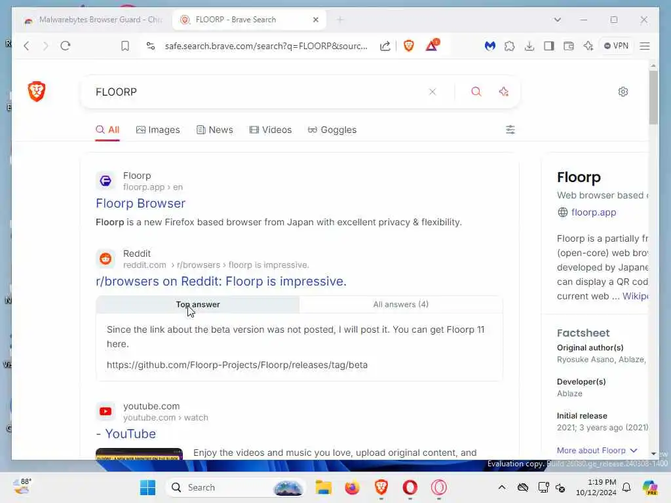Go back with the browser back arrow
The width and height of the screenshot is (671, 503).
26,46
